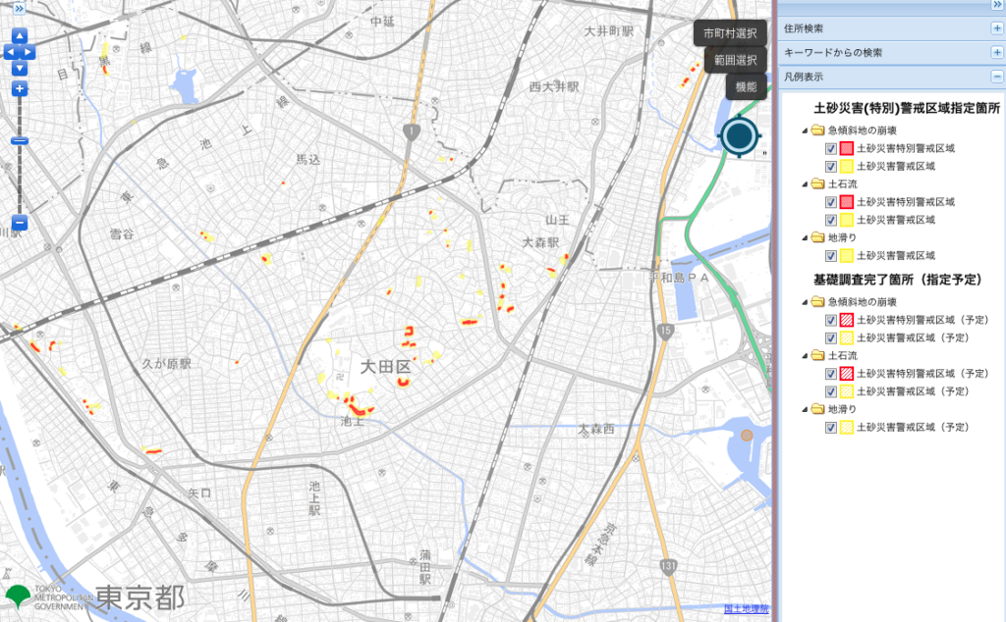Click the 大田区 label on the map

(x=385, y=366)
